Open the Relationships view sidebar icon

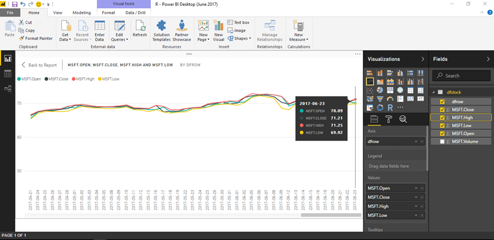pyautogui.click(x=8, y=89)
